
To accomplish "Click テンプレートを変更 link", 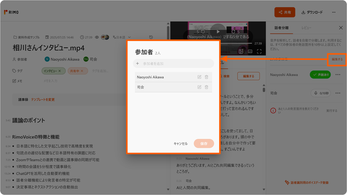I will click(x=43, y=100).
